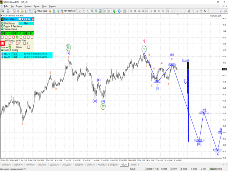Toggle the Market Watch window icon
Screen dimensions: 228x171
tap(14, 11)
